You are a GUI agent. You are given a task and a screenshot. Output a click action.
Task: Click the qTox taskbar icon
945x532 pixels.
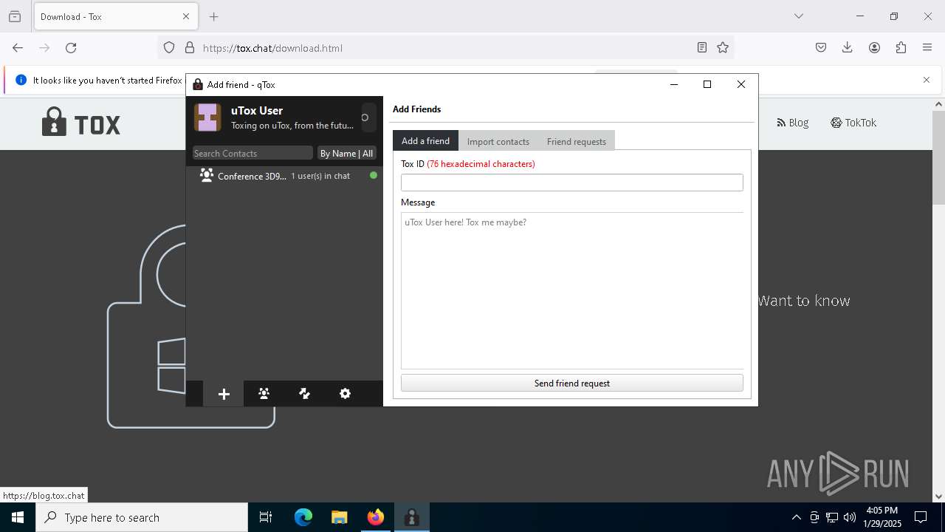412,517
